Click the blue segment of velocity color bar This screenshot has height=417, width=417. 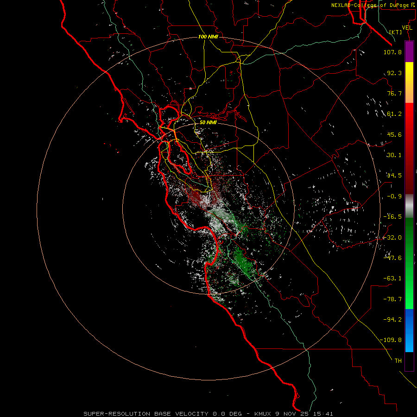tap(409, 330)
